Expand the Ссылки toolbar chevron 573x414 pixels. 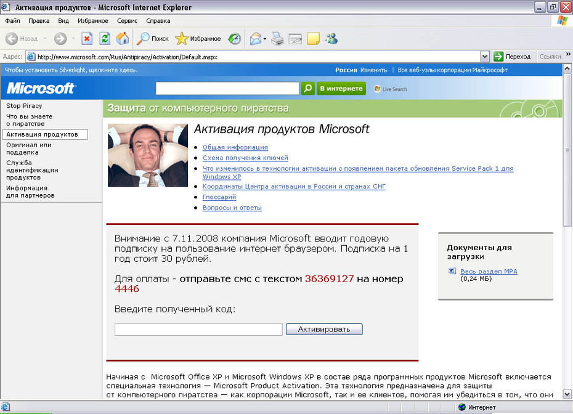click(x=568, y=54)
